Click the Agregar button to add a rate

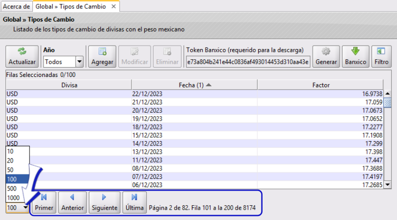pos(102,56)
